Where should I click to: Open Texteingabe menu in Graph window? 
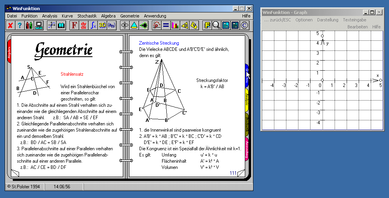[354, 20]
